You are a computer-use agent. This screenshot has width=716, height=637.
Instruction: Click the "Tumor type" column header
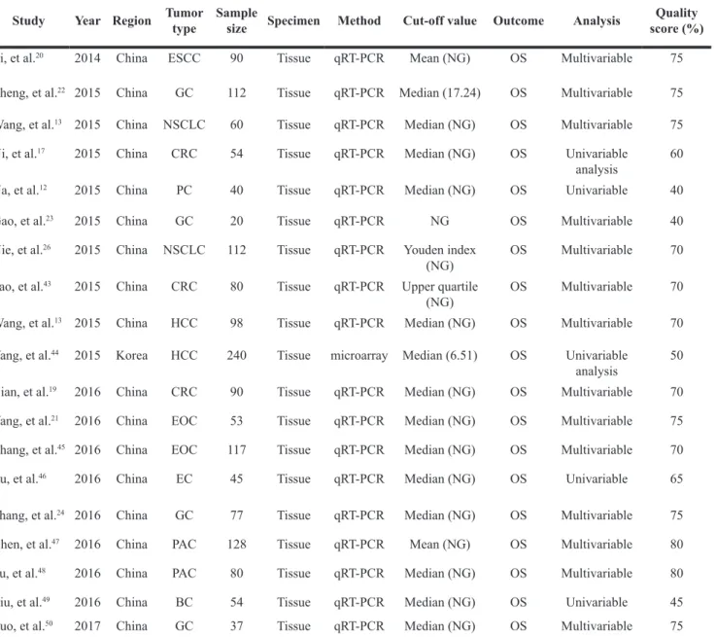coord(184,20)
